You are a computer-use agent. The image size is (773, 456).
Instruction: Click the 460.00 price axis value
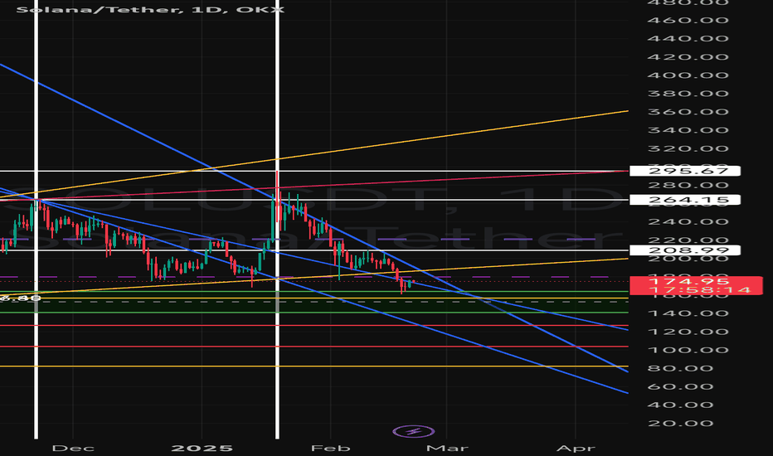tap(688, 20)
